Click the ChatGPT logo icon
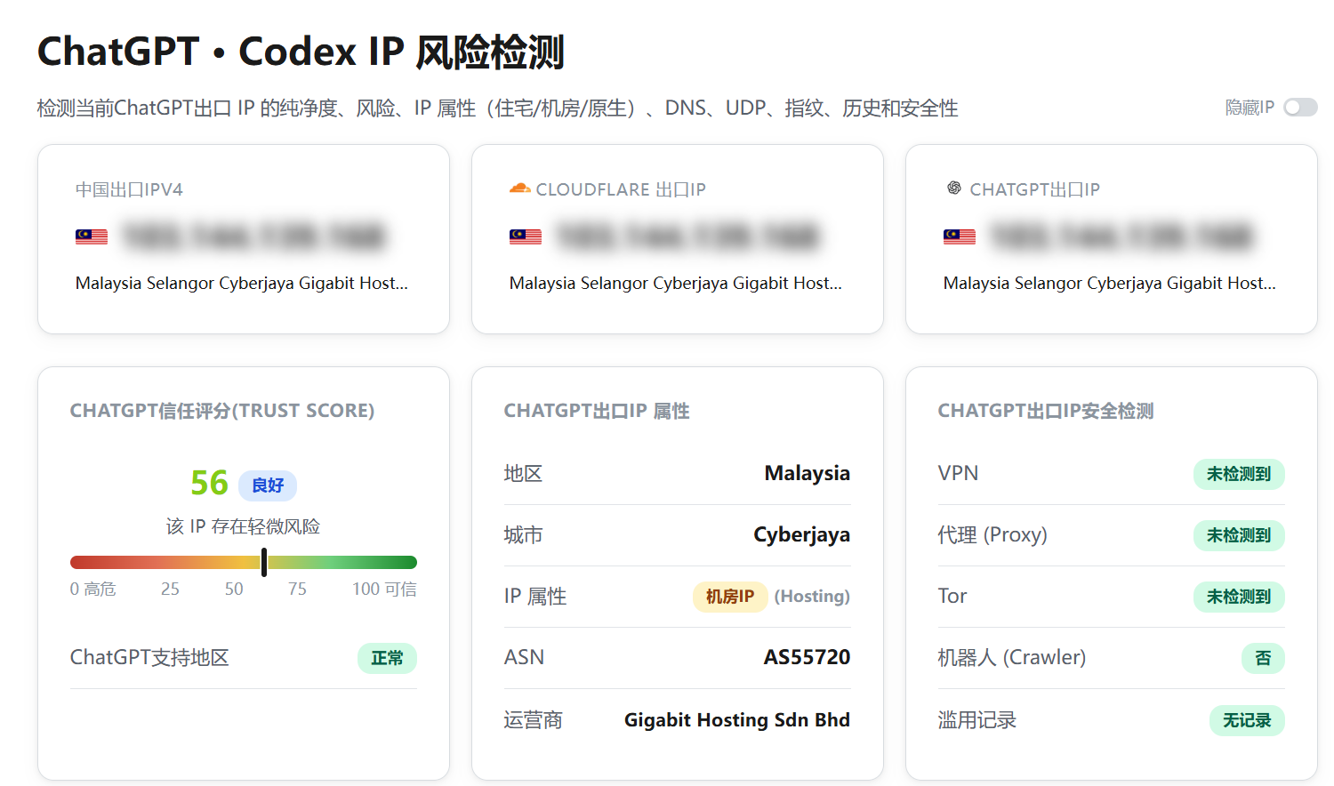 [954, 188]
